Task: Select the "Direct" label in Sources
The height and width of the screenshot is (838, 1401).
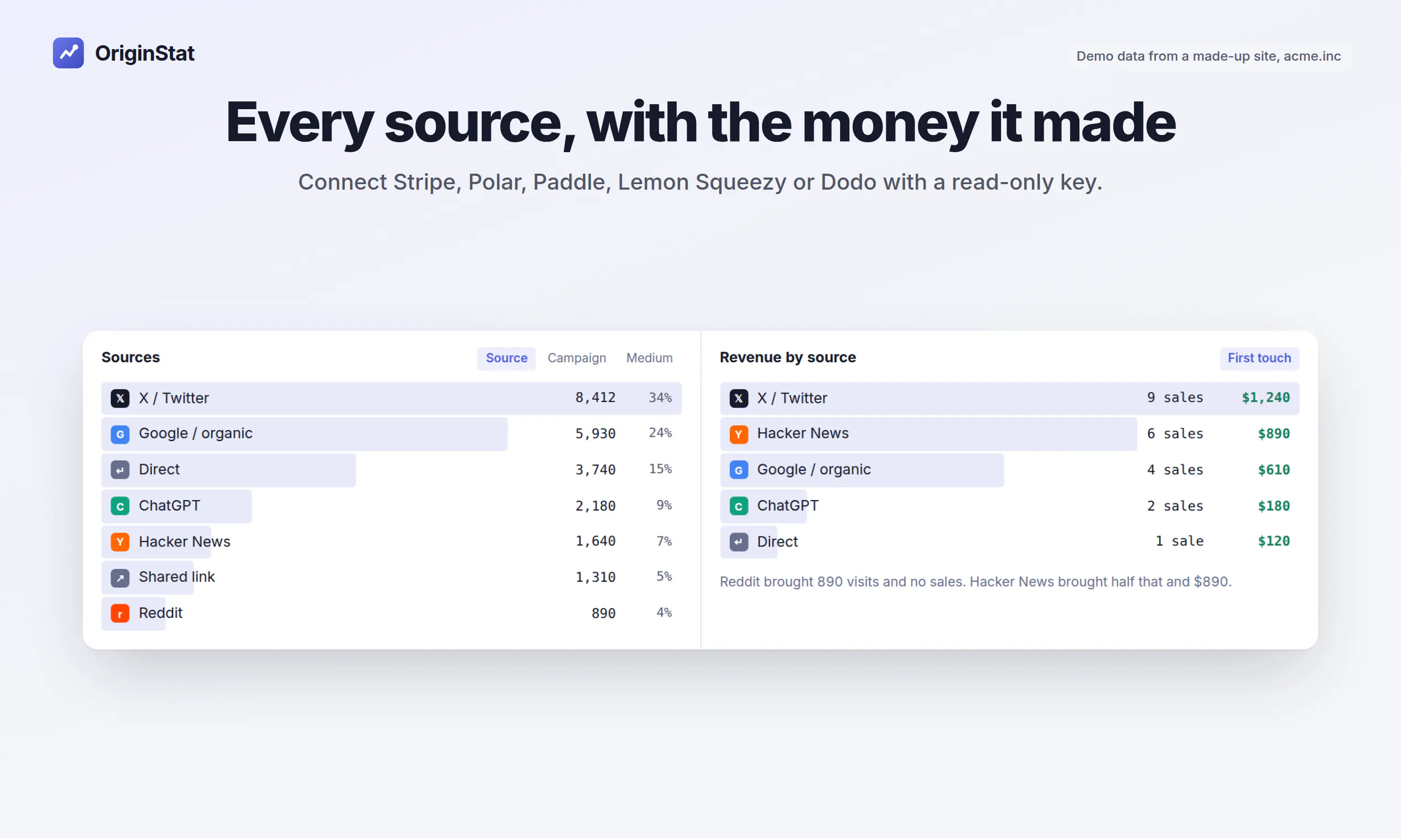Action: pos(159,470)
